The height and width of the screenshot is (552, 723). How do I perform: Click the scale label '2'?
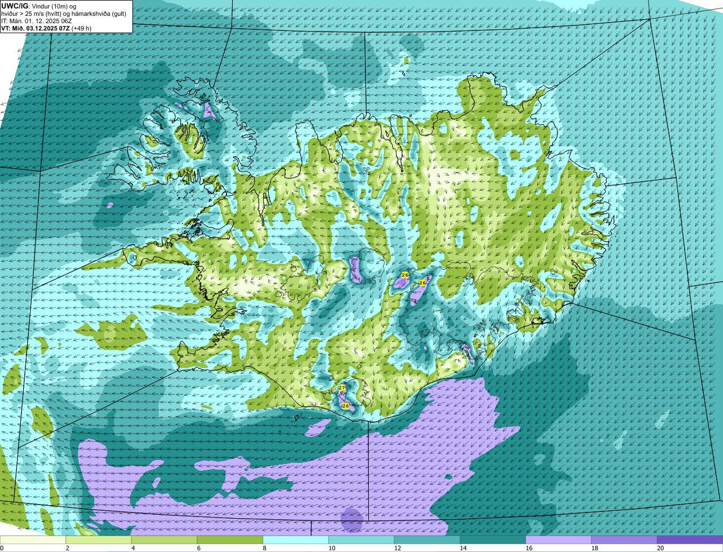click(x=67, y=548)
